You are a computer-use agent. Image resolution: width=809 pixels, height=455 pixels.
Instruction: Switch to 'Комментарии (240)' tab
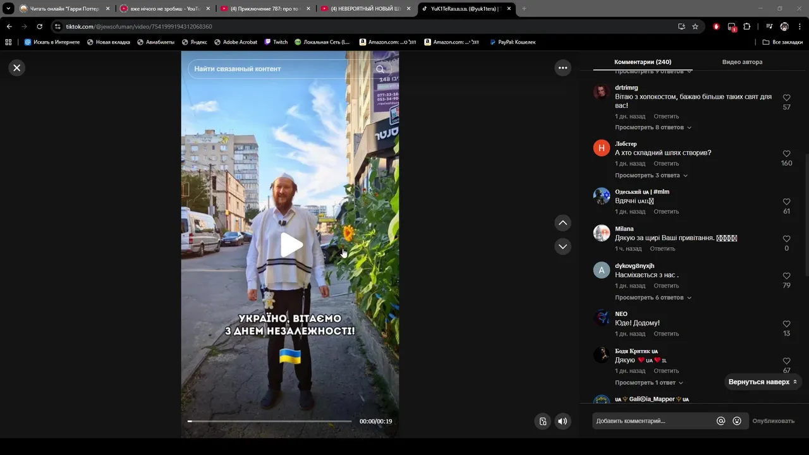pos(643,62)
